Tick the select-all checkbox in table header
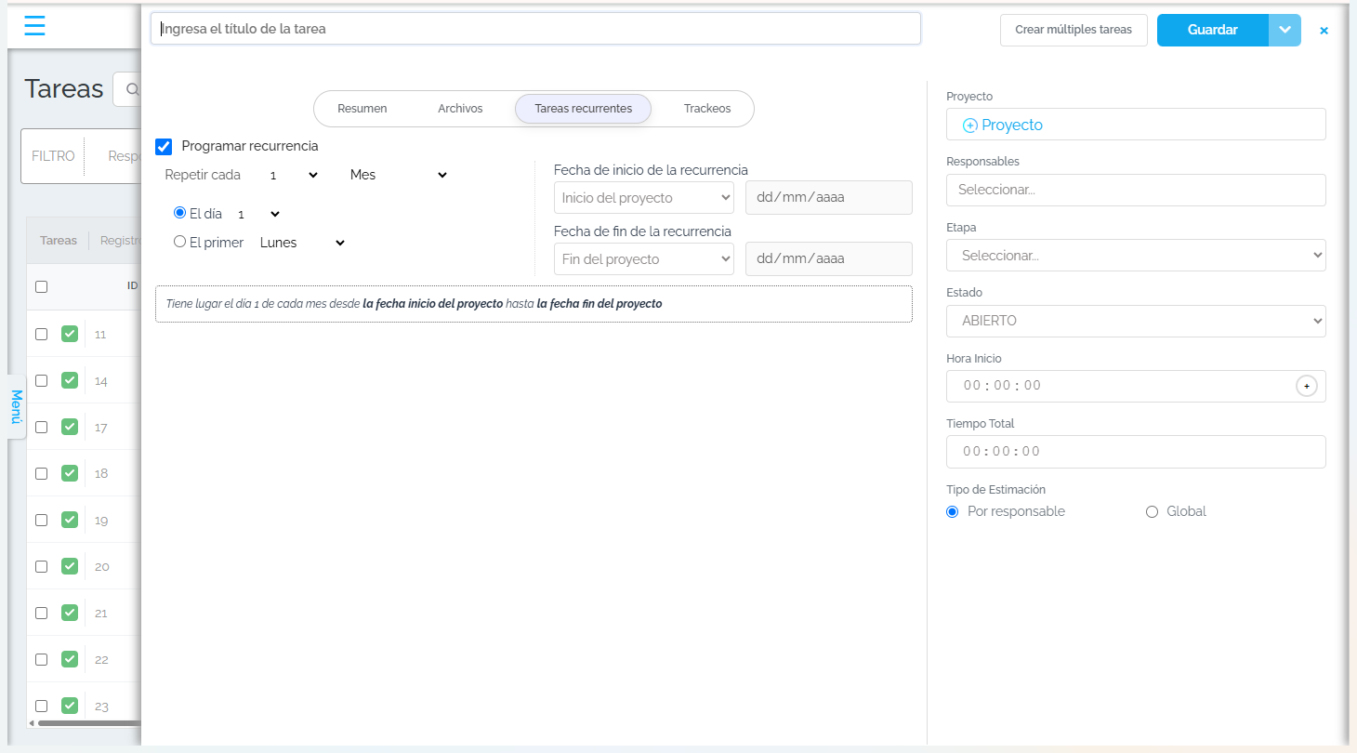This screenshot has width=1357, height=753. point(41,286)
